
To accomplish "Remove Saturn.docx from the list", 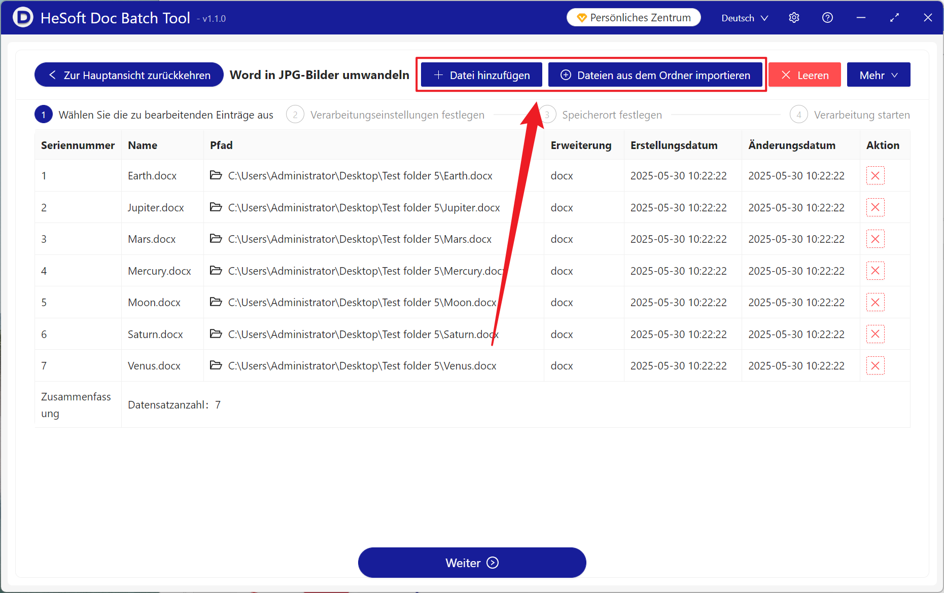I will click(x=875, y=334).
